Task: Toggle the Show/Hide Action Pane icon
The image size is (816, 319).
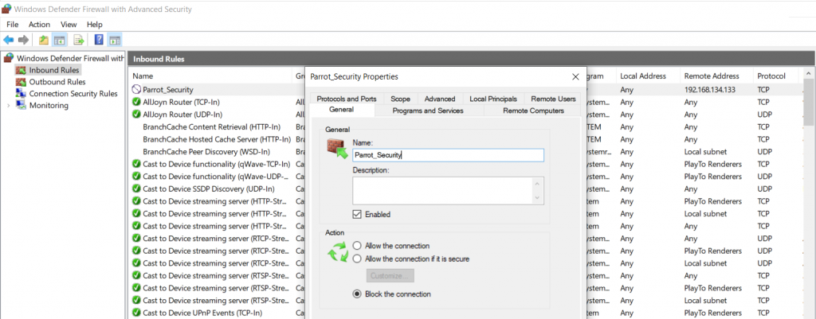Action: (x=115, y=40)
